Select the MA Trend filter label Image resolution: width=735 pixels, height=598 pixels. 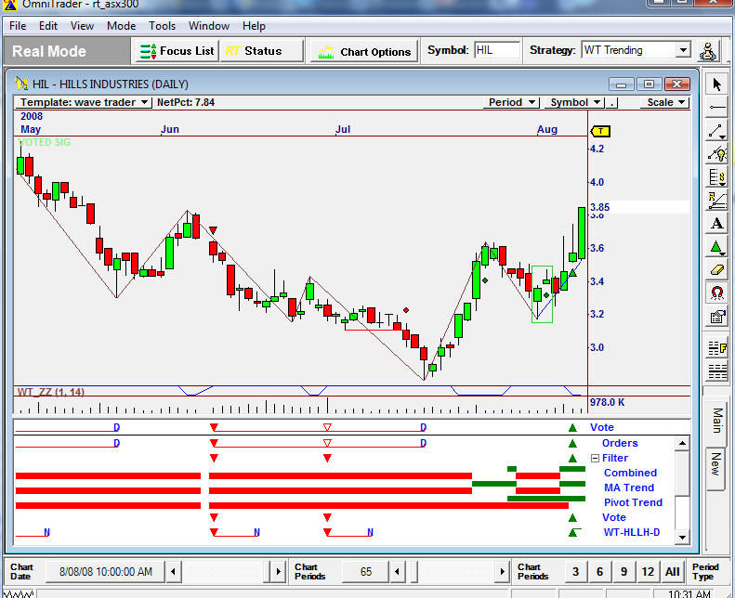628,487
